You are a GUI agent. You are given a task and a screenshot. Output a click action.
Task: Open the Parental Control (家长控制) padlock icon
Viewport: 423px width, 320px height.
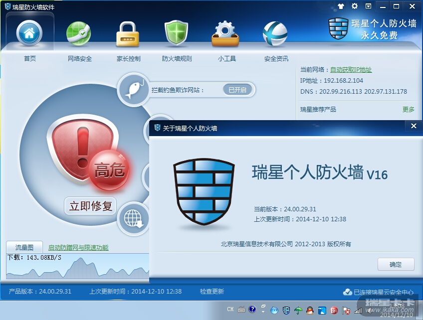(x=127, y=34)
